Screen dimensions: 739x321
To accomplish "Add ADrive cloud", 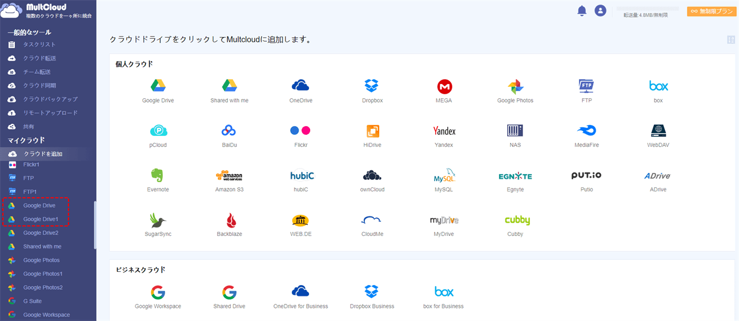I will 658,180.
